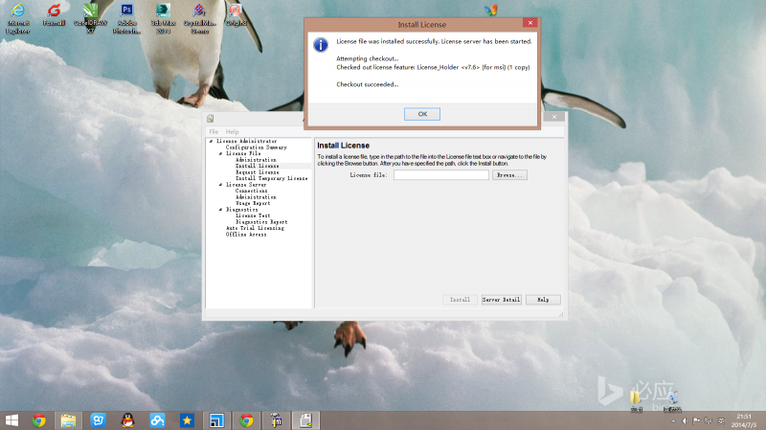This screenshot has width=766, height=430.
Task: Collapse the License Administrator root node
Action: coord(211,141)
